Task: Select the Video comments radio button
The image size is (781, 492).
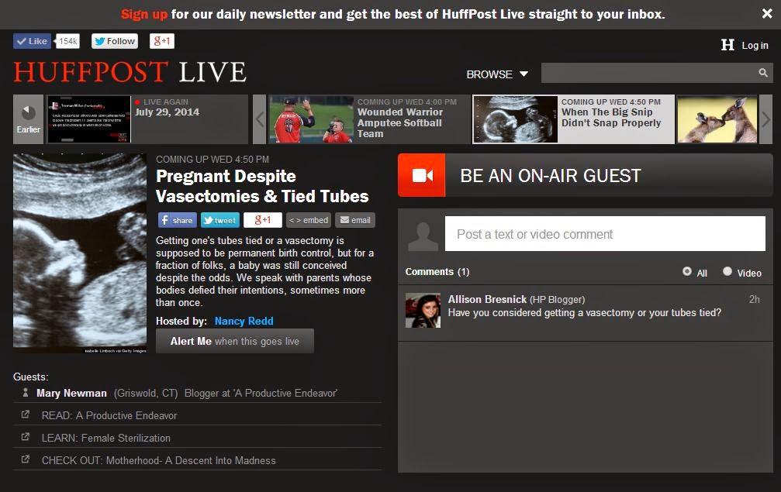Action: point(727,271)
